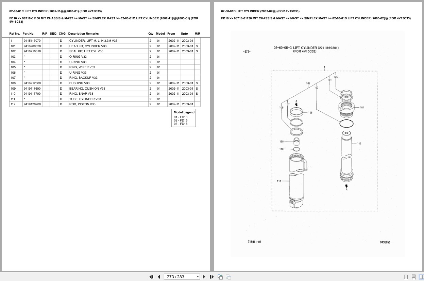
Task: Click part number 9416200028
Action: [x=32, y=46]
